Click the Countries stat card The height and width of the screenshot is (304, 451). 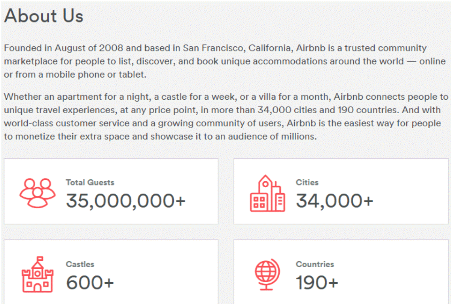click(x=341, y=272)
